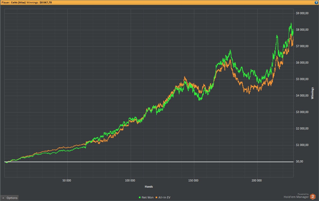319x201 pixels.
Task: Open the help icon in title bar
Action: coord(316,2)
